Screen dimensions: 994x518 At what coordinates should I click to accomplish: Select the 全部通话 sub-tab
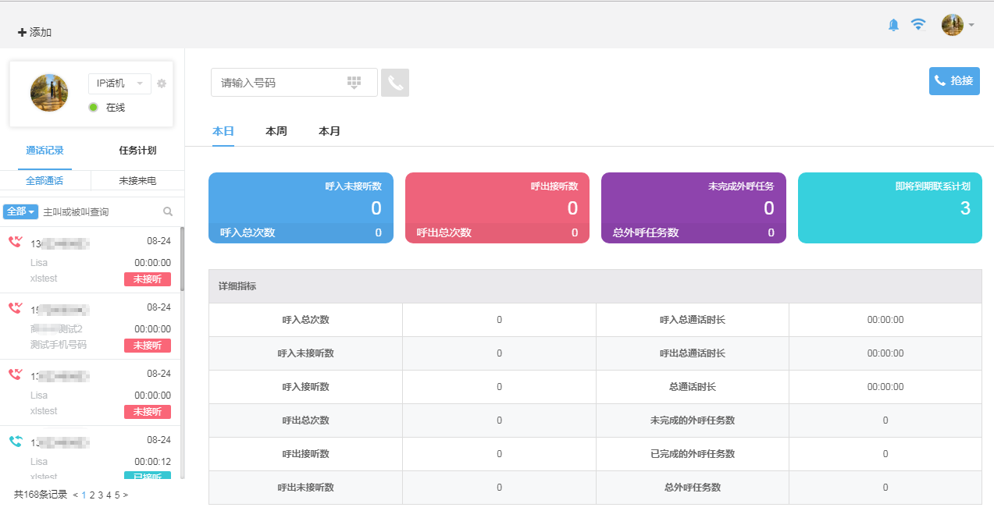(x=45, y=180)
